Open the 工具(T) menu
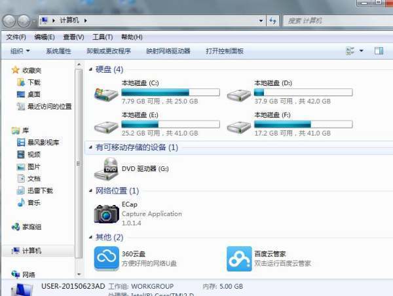 [x=102, y=37]
